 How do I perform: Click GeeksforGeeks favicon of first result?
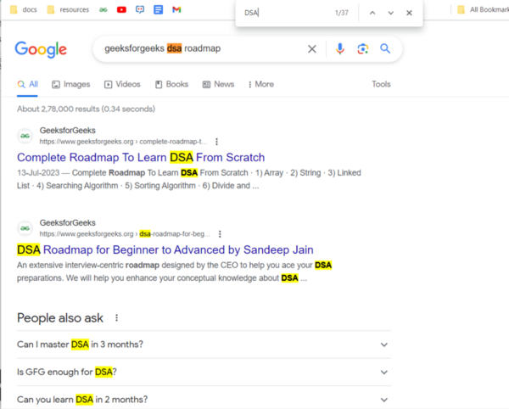point(25,136)
